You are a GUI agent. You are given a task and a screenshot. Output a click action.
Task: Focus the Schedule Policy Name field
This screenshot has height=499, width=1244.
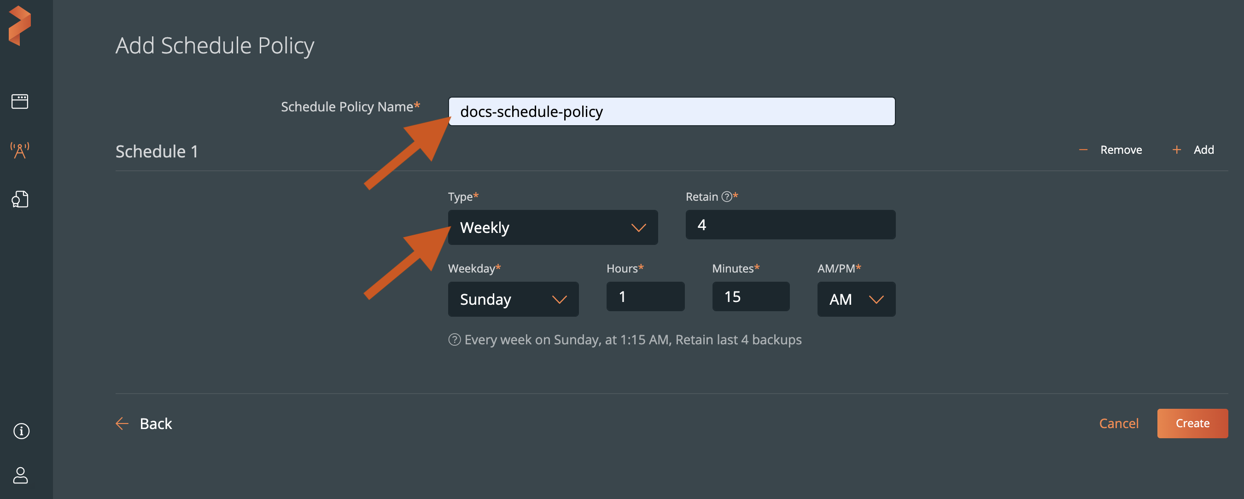(x=671, y=111)
